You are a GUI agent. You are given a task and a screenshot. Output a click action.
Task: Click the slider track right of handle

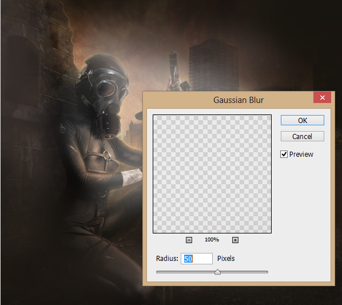coord(244,272)
